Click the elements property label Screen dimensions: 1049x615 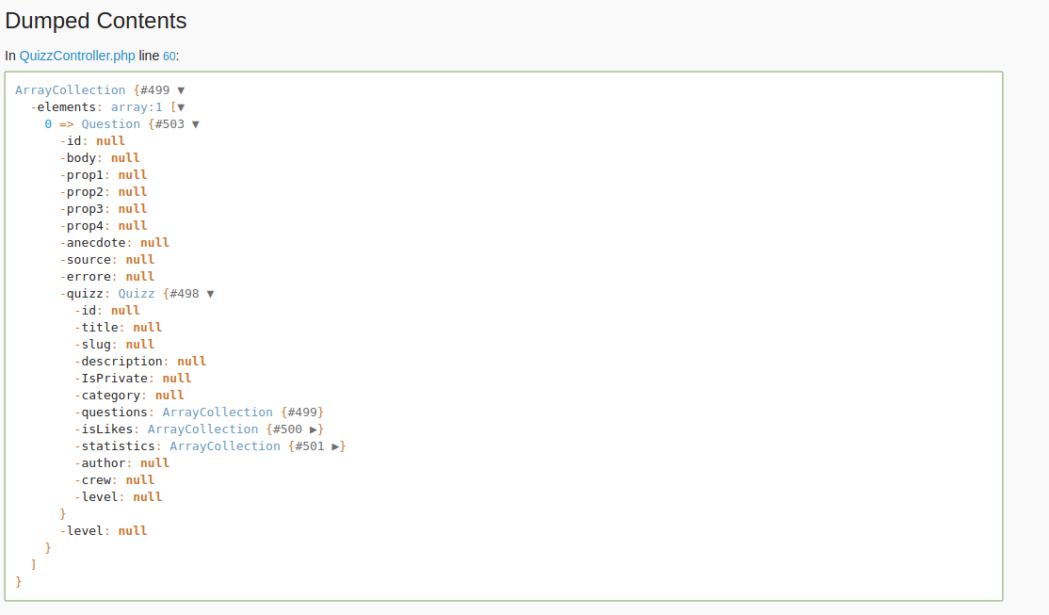[x=66, y=107]
